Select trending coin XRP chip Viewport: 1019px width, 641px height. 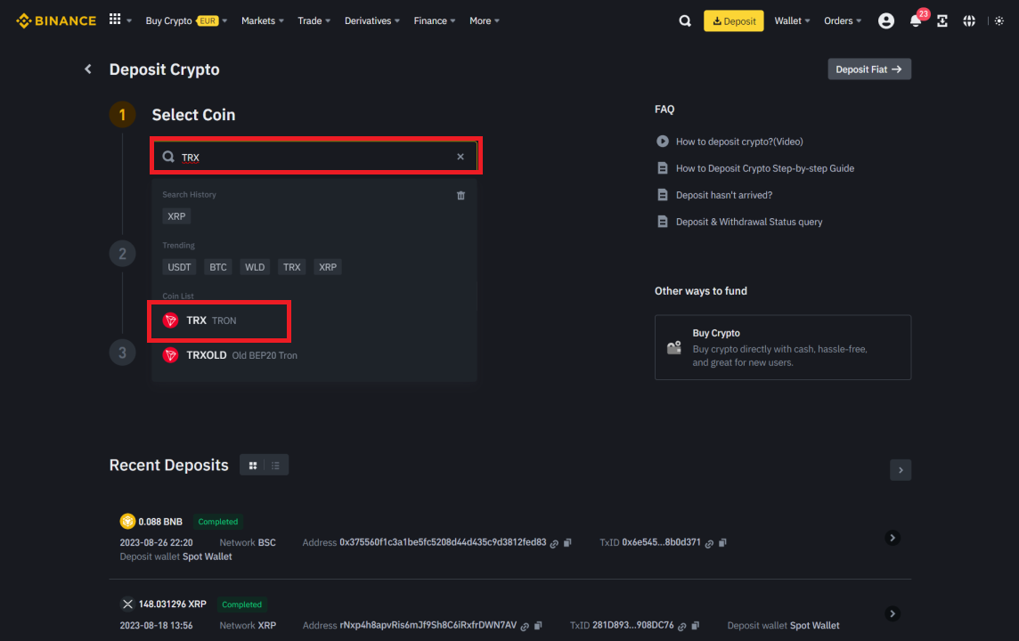click(x=328, y=267)
